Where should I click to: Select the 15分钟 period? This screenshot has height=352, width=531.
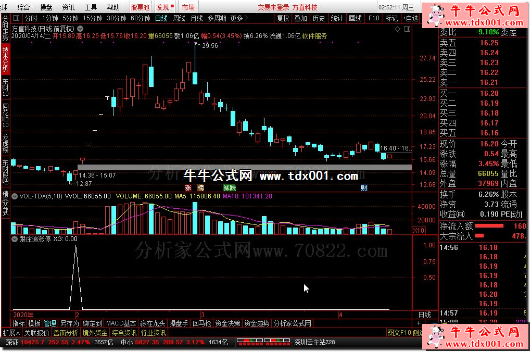point(93,18)
